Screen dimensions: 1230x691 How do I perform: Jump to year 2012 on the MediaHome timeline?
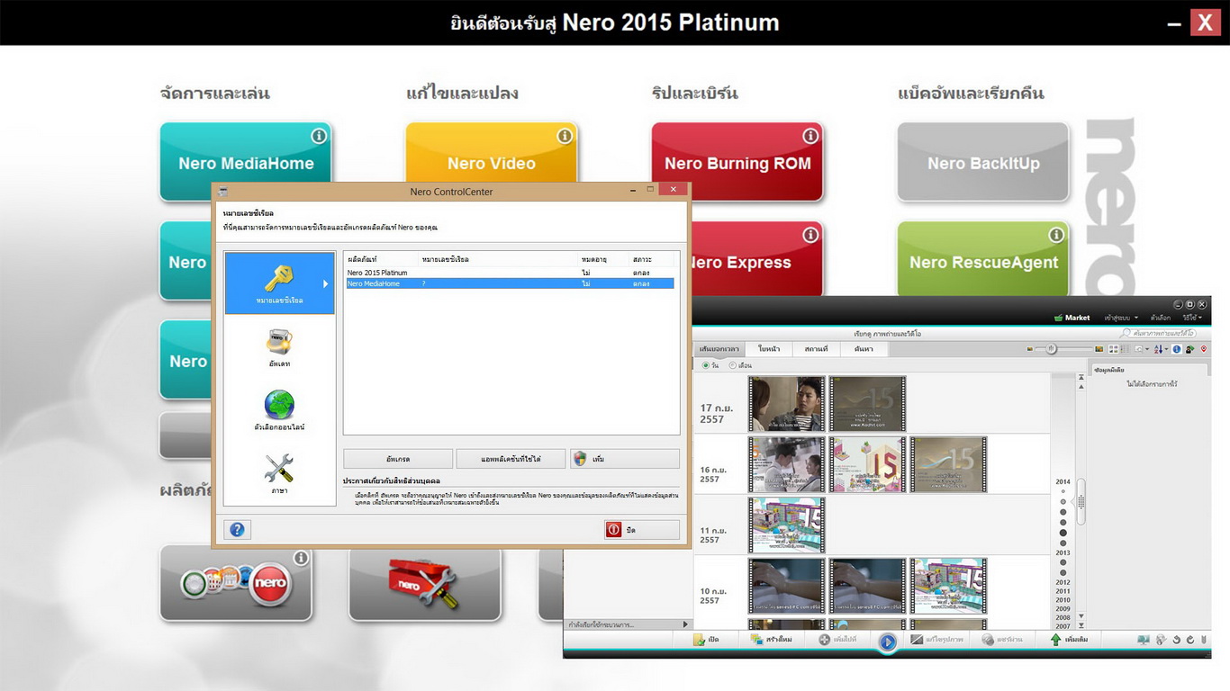pos(1063,583)
